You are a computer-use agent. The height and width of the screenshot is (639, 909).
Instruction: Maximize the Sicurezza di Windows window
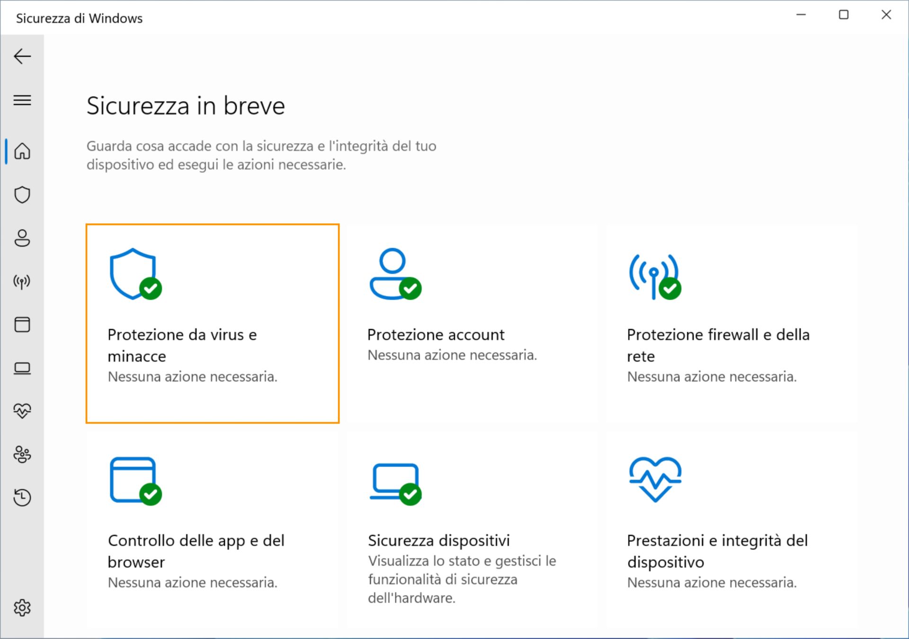tap(844, 15)
